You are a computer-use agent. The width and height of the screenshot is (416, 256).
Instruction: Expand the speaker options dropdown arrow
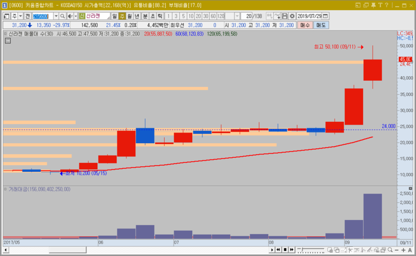tap(76, 16)
